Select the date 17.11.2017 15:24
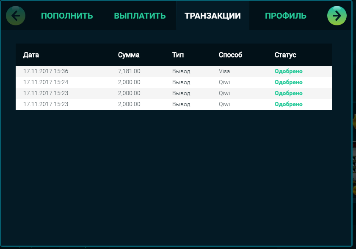This screenshot has height=249, width=356. tap(46, 82)
